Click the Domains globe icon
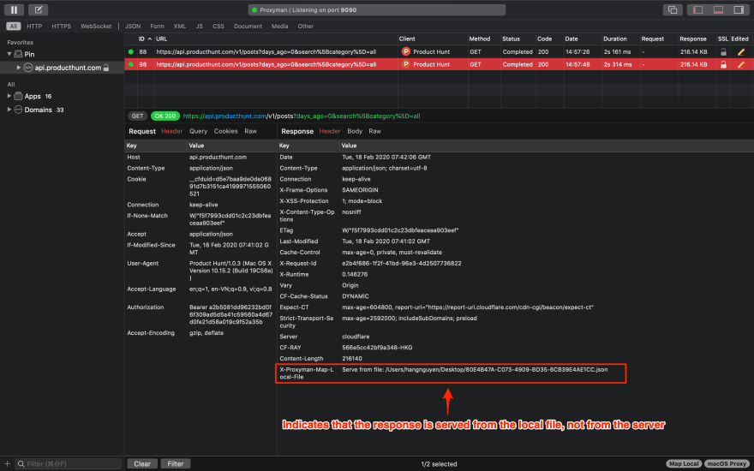This screenshot has width=754, height=471. [x=18, y=110]
